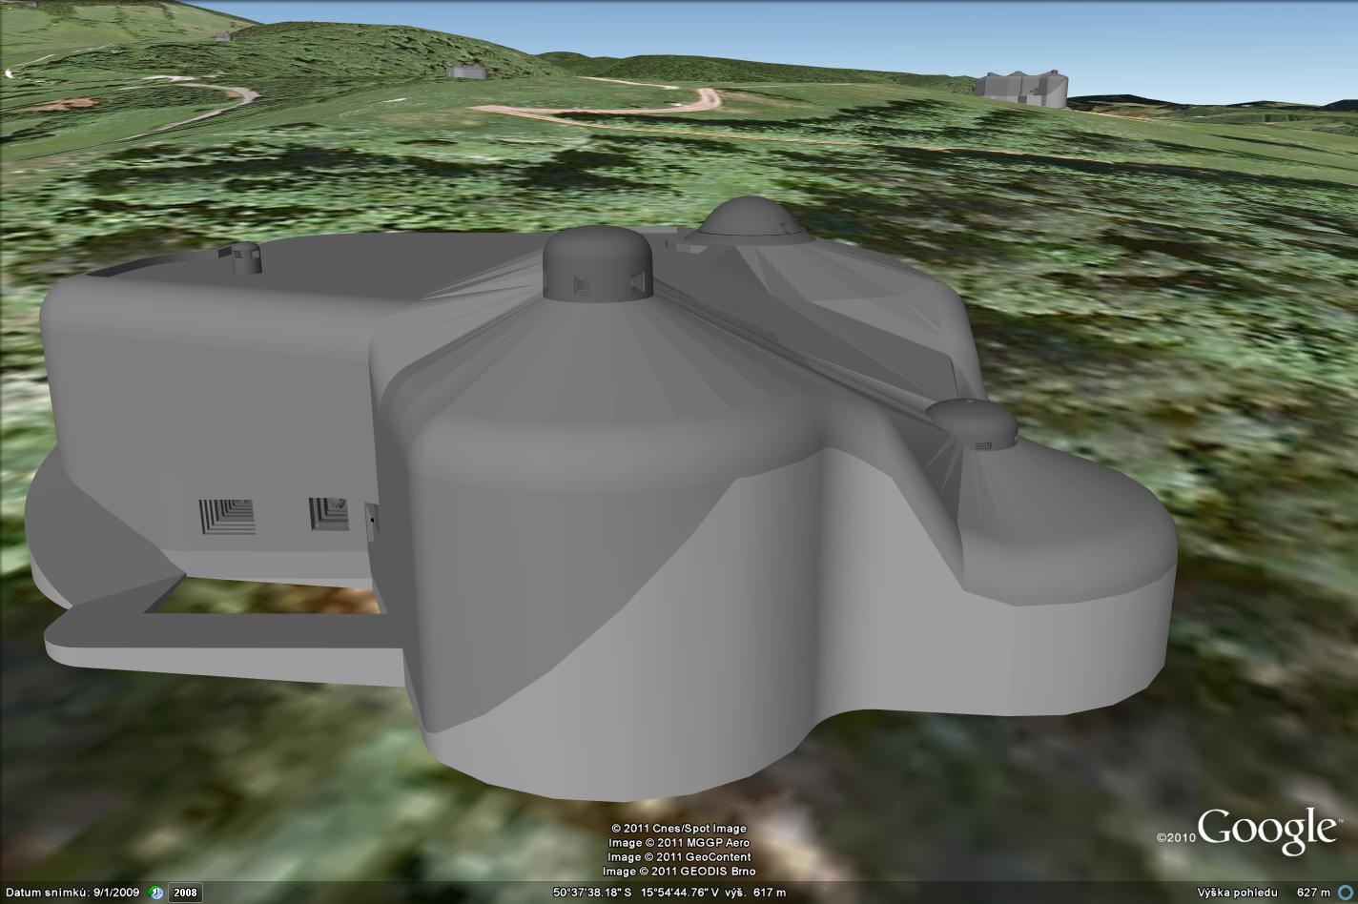Select the small cupola on bunker's right wing
The height and width of the screenshot is (904, 1358).
(x=972, y=423)
